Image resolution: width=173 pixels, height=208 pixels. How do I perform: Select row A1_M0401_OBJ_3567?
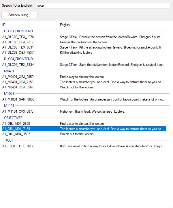pyautogui.click(x=84, y=87)
